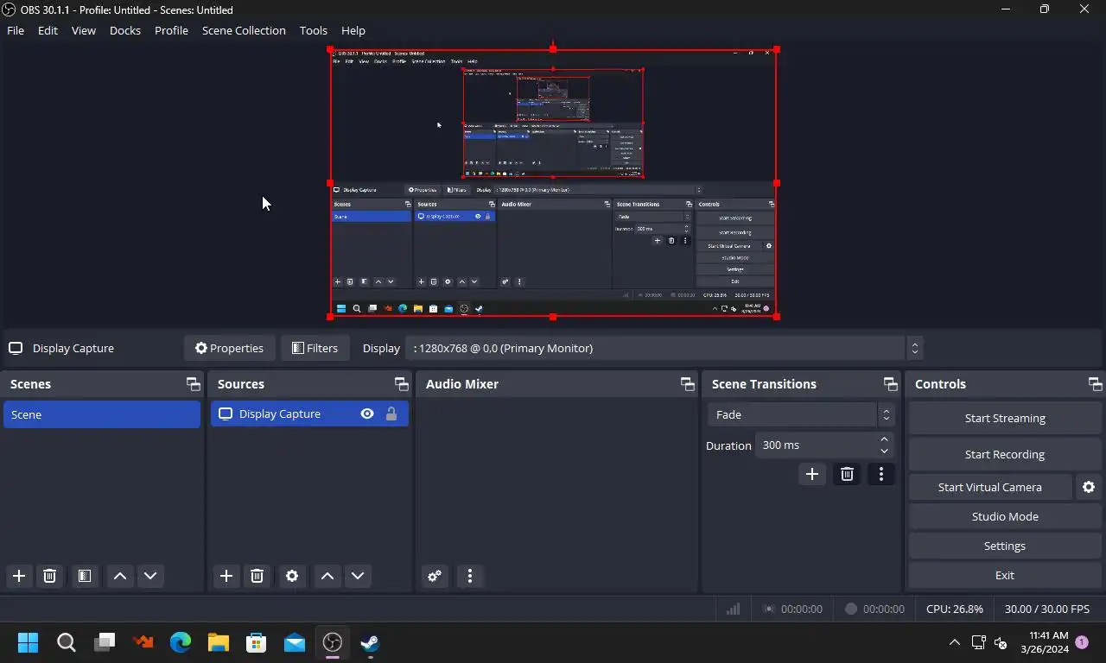Image resolution: width=1106 pixels, height=663 pixels.
Task: Pop out the Scenes dock
Action: (x=193, y=384)
